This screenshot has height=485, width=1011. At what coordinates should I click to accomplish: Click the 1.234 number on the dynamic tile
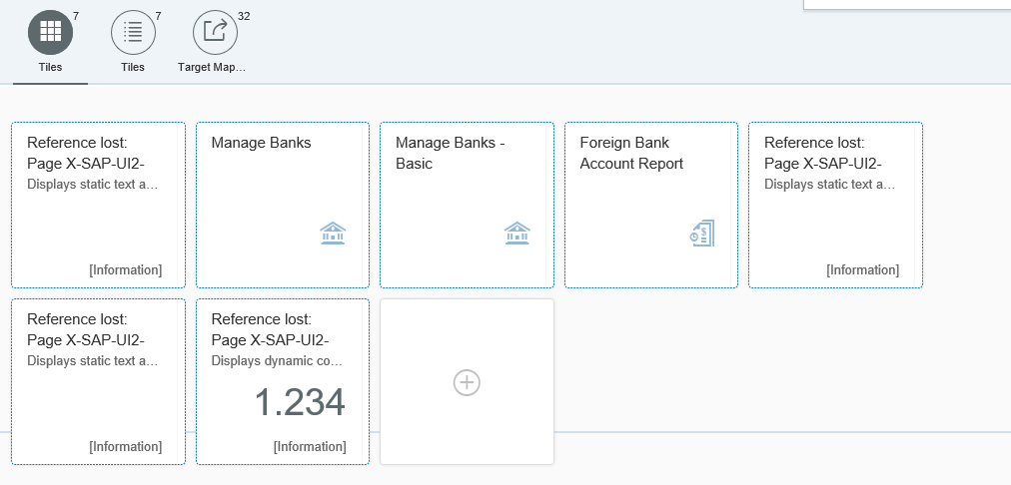(x=300, y=402)
